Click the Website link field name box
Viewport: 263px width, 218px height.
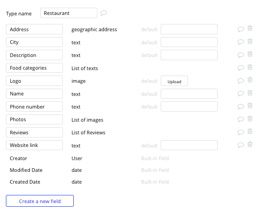(x=34, y=145)
